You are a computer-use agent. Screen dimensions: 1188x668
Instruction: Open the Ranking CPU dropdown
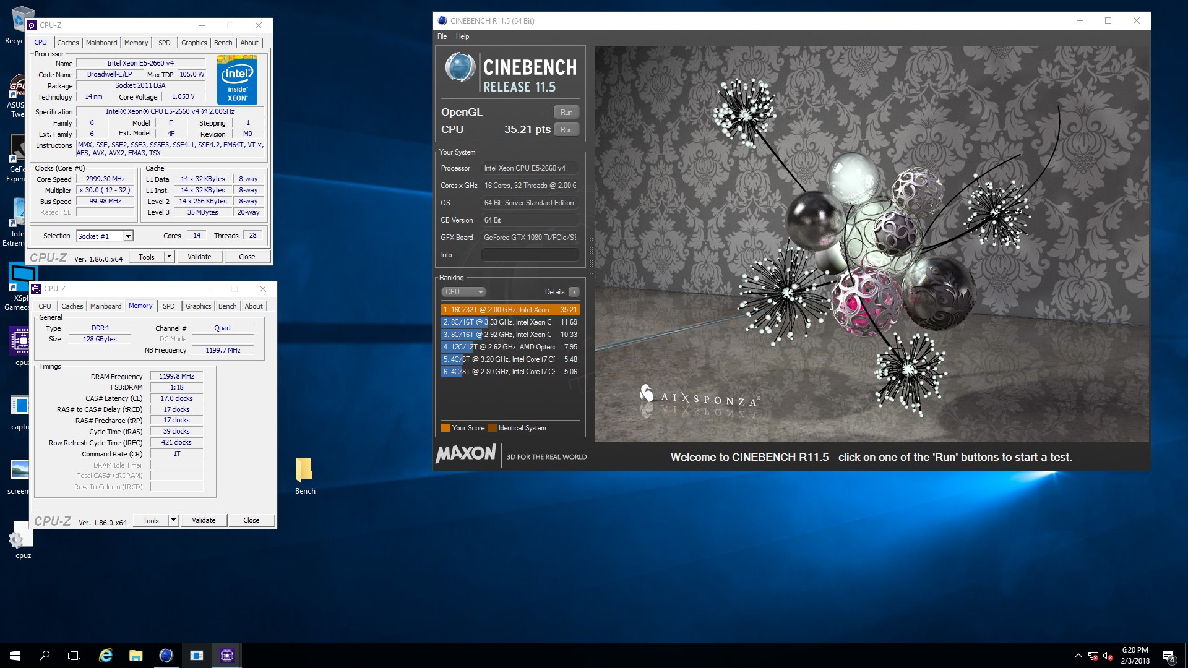pyautogui.click(x=463, y=292)
